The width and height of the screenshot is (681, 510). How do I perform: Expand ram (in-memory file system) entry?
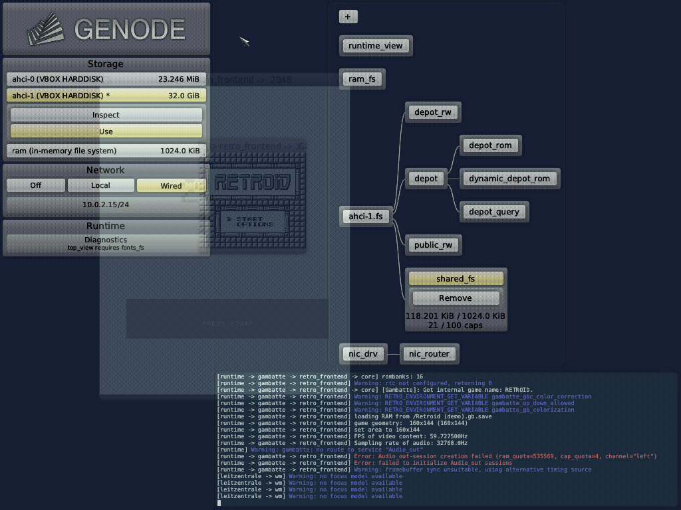coord(106,151)
